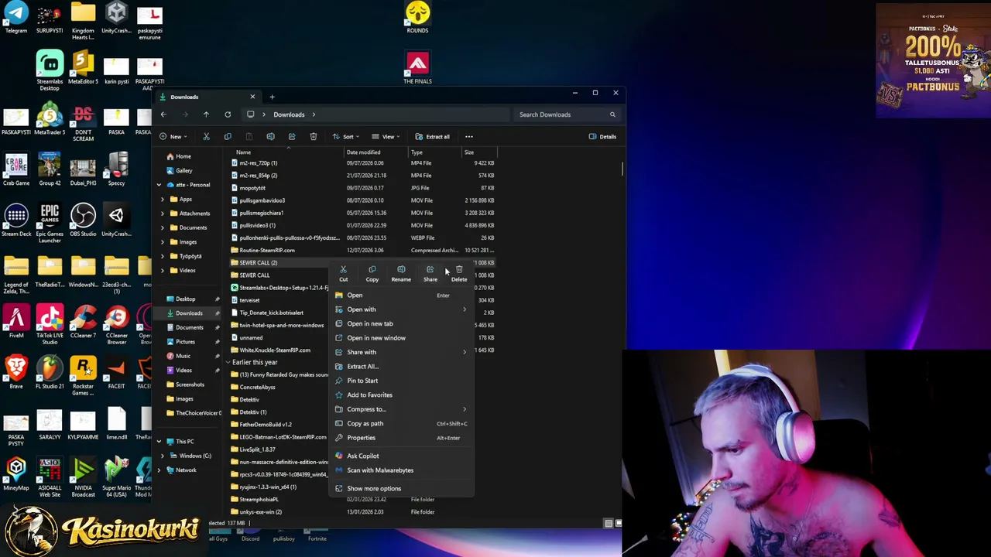Select the file m2-res_720p (1)
The height and width of the screenshot is (557, 991).
[x=362, y=163]
